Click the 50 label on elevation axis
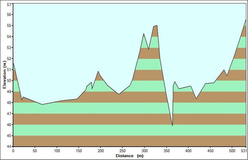 pos(9,81)
